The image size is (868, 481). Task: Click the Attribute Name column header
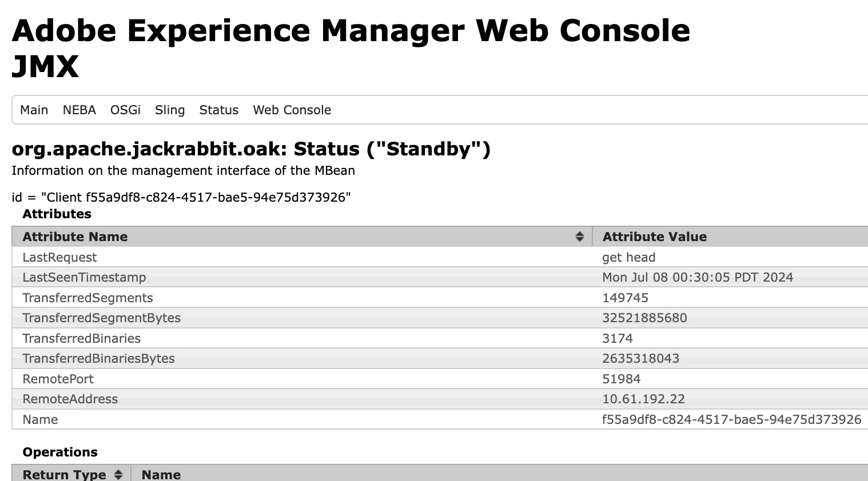302,237
